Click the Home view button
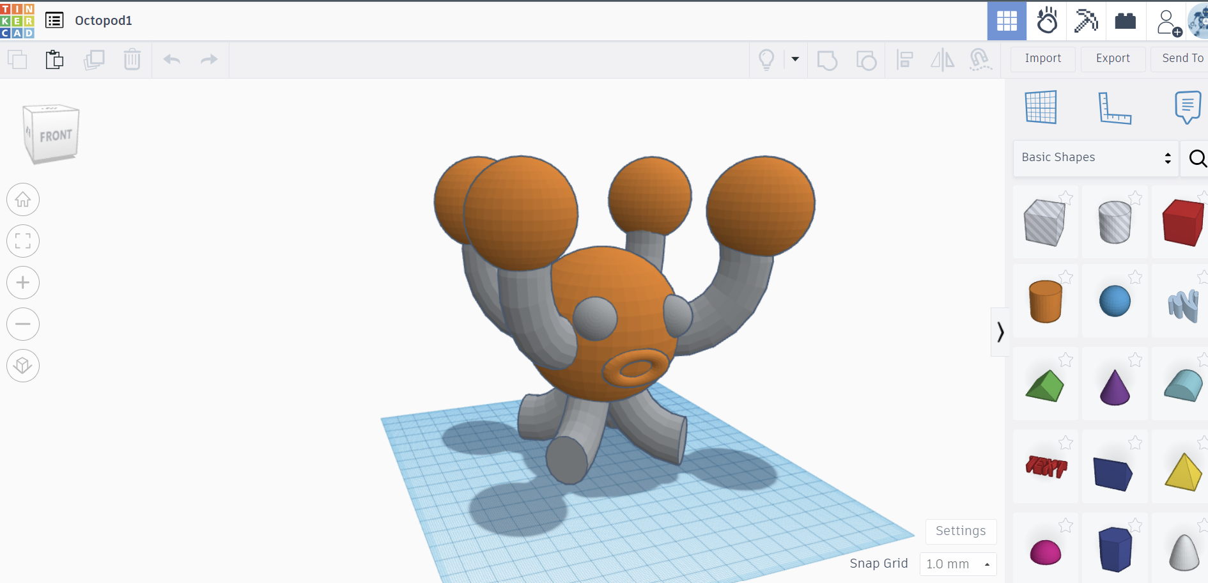1208x583 pixels. [23, 200]
